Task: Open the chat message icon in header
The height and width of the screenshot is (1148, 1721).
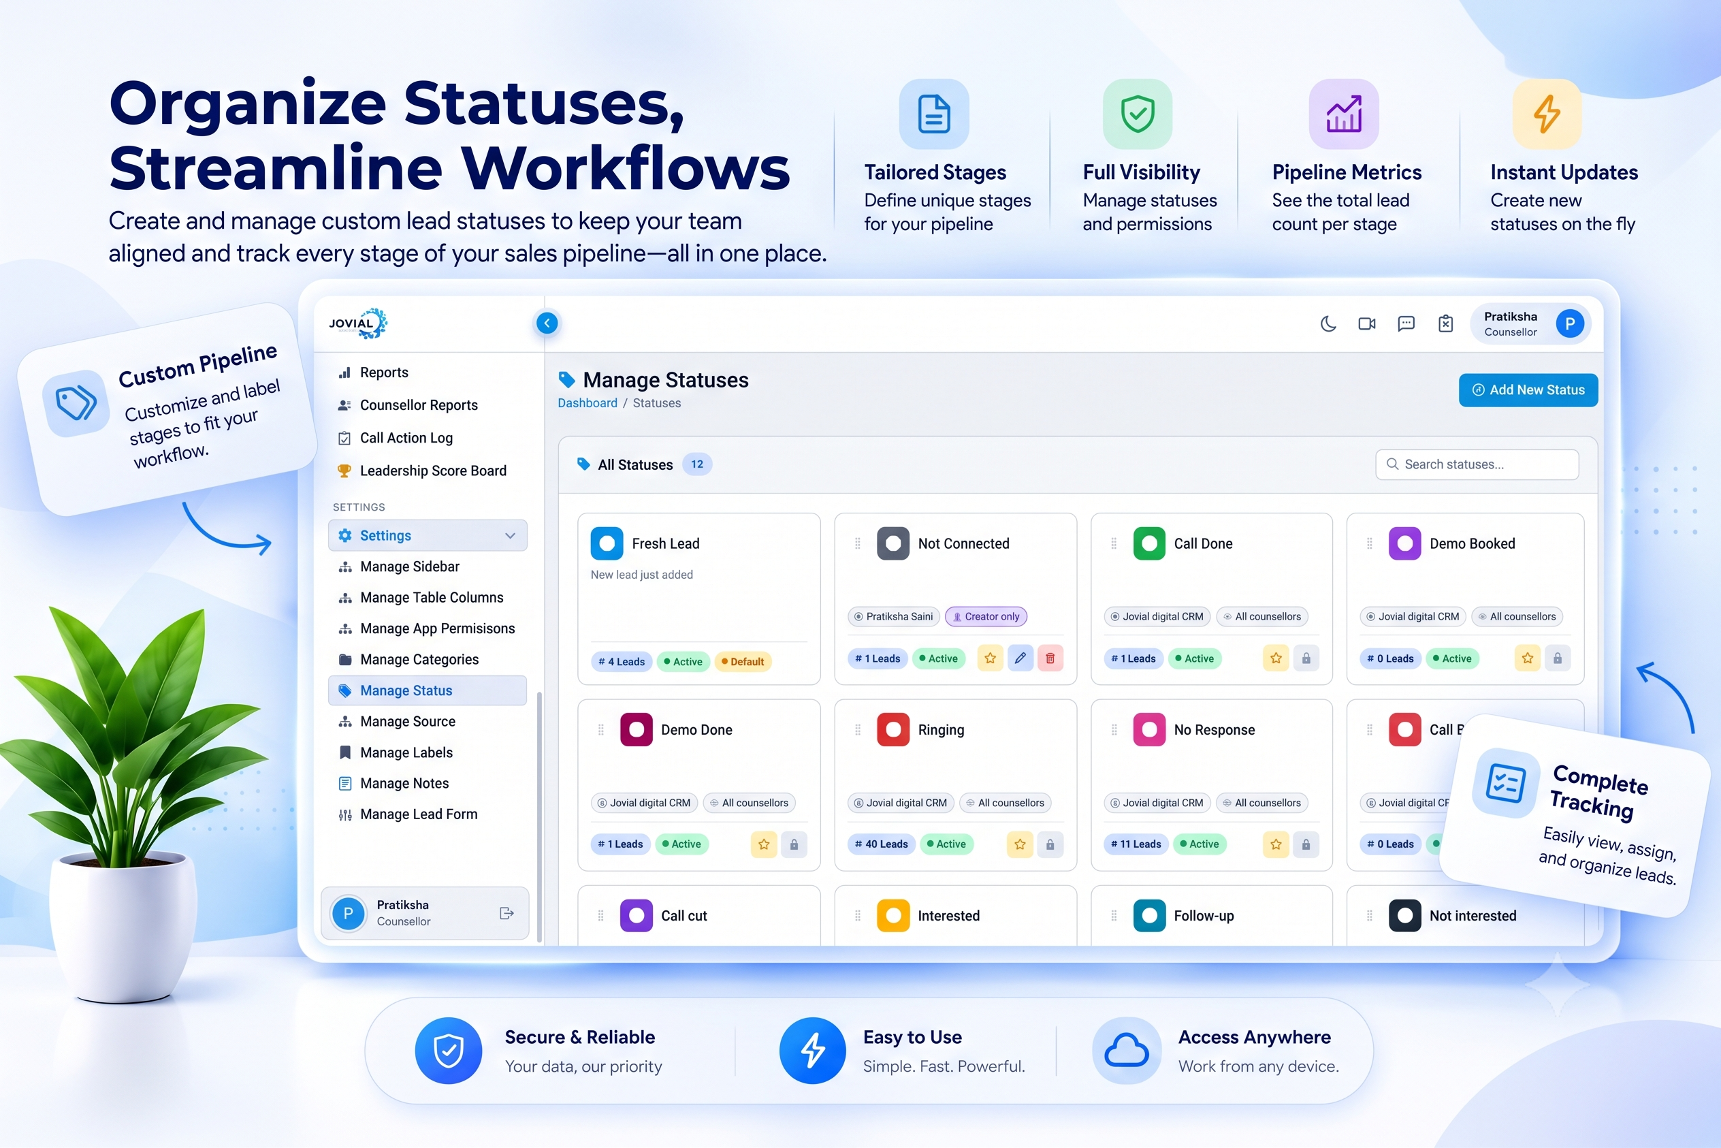Action: click(1406, 323)
